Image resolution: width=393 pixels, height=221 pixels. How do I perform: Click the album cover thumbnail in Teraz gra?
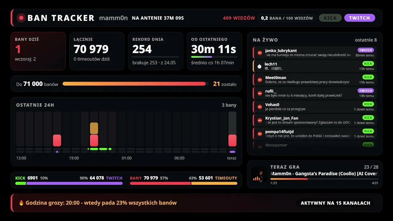pyautogui.click(x=259, y=175)
